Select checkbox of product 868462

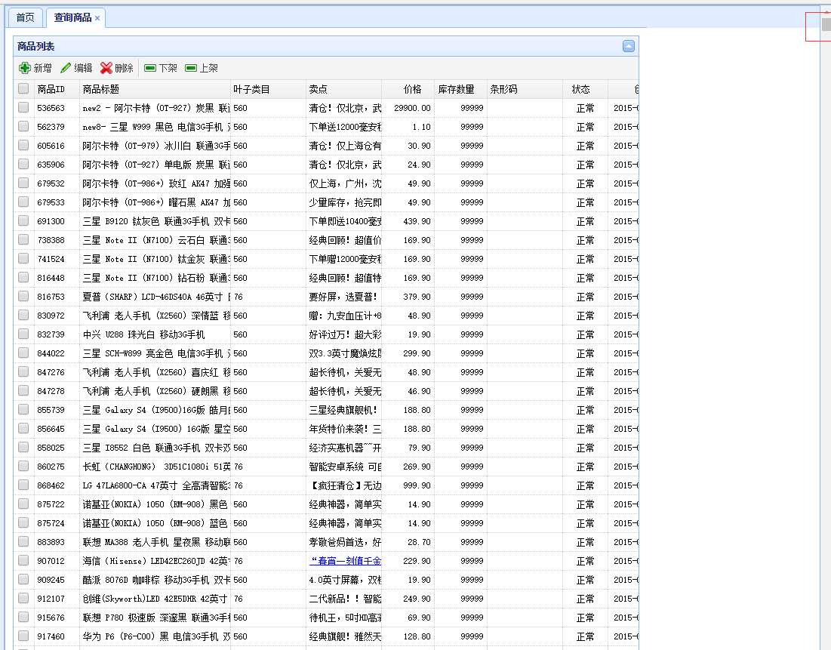23,485
